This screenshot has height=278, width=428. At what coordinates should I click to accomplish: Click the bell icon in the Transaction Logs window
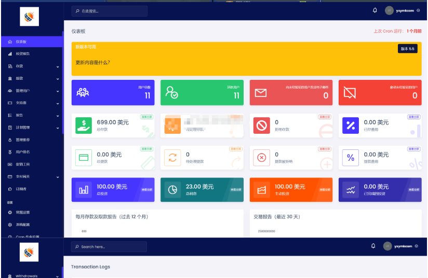coord(373,246)
